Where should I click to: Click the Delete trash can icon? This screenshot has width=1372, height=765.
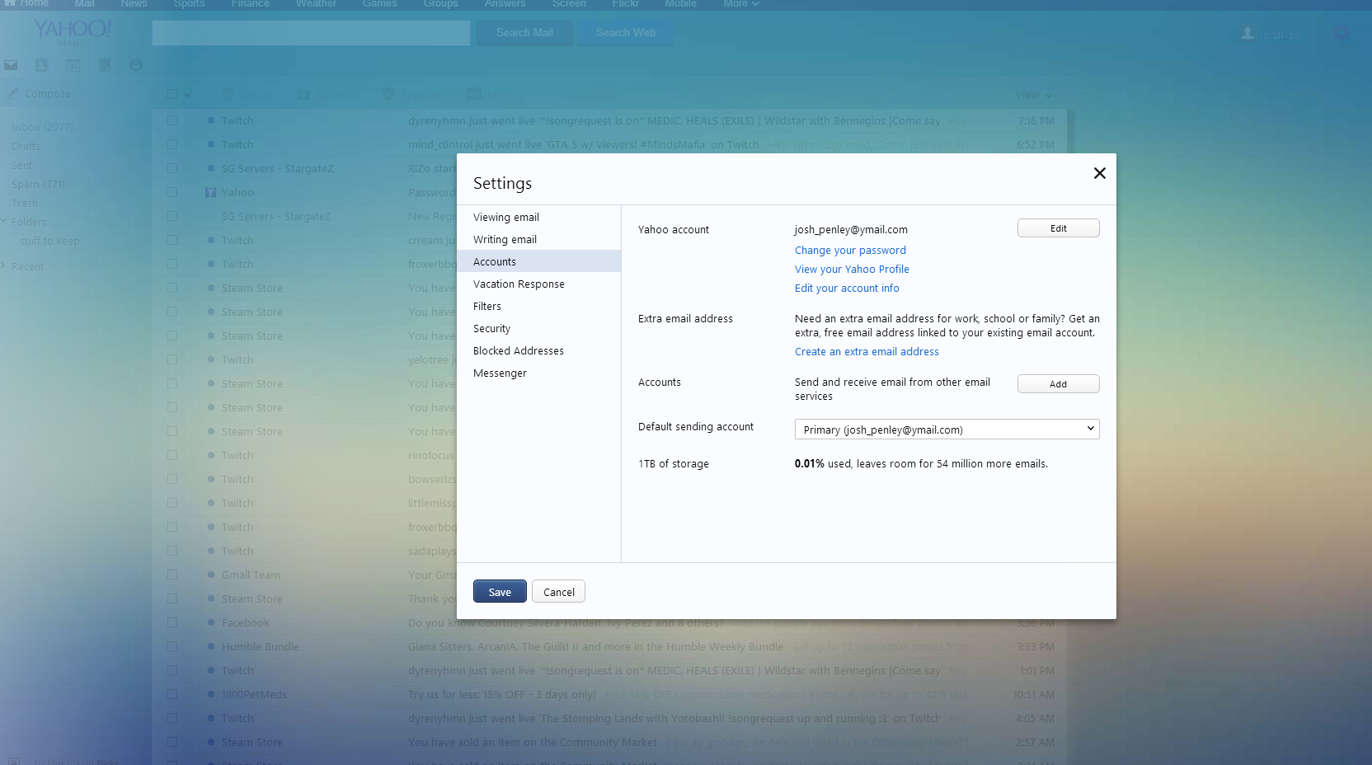pyautogui.click(x=228, y=95)
